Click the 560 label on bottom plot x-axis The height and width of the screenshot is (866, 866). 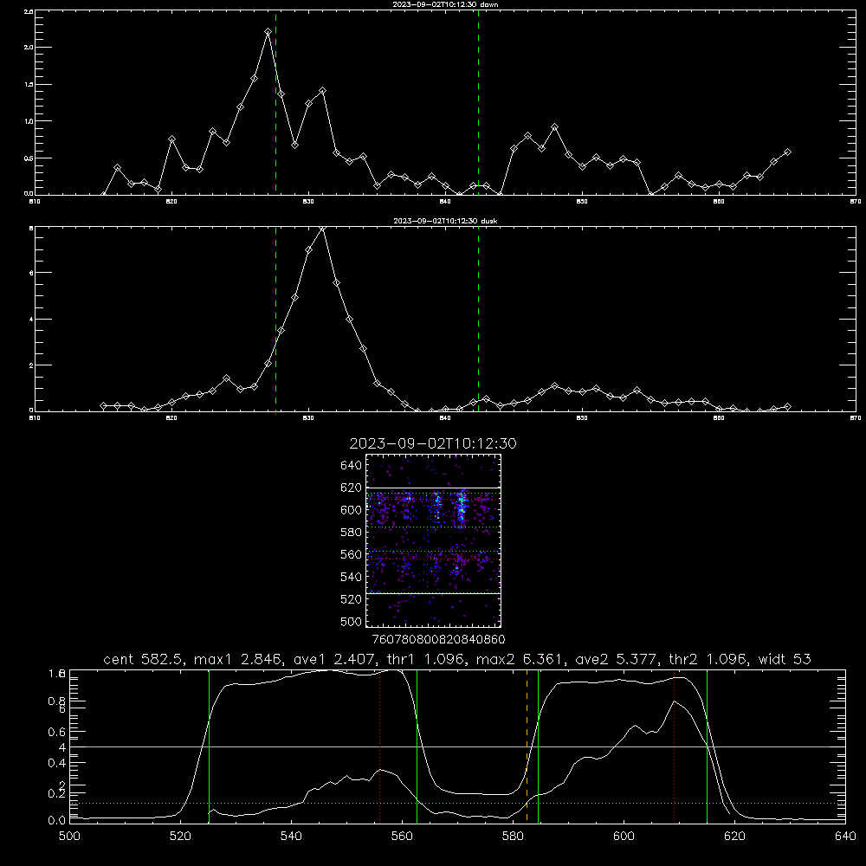(x=402, y=837)
